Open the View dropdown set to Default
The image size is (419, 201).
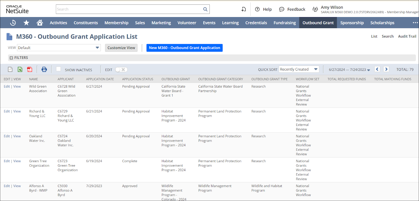(x=59, y=48)
